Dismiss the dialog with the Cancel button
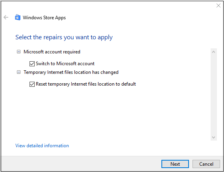Screen dimensions: 224x172 click(206, 164)
